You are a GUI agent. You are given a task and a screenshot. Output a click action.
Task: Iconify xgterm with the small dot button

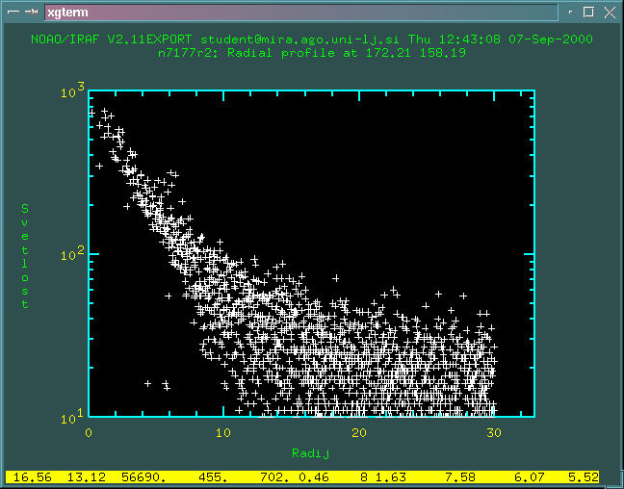click(570, 12)
